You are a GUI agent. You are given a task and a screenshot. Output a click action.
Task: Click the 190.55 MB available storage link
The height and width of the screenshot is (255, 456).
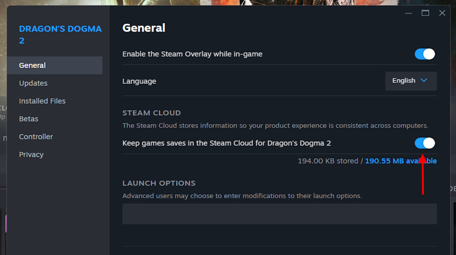(x=400, y=161)
